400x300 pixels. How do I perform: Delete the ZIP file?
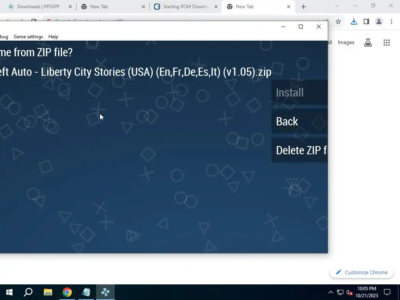coord(300,150)
